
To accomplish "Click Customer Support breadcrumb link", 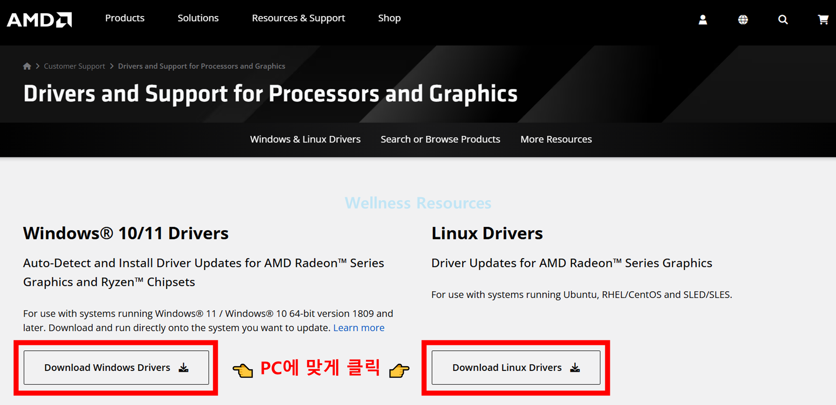I will tap(74, 66).
